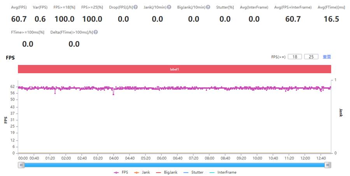Screen dimensions: 350x176
Task: Toggle InterFrame series in chart legend
Action: [223, 172]
